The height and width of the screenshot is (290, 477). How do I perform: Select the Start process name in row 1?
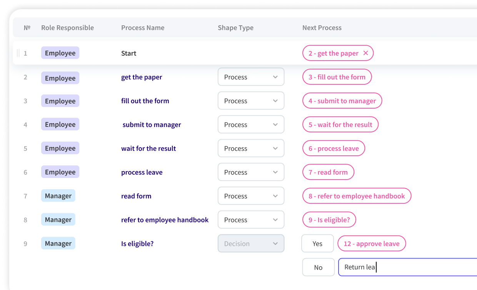[129, 53]
